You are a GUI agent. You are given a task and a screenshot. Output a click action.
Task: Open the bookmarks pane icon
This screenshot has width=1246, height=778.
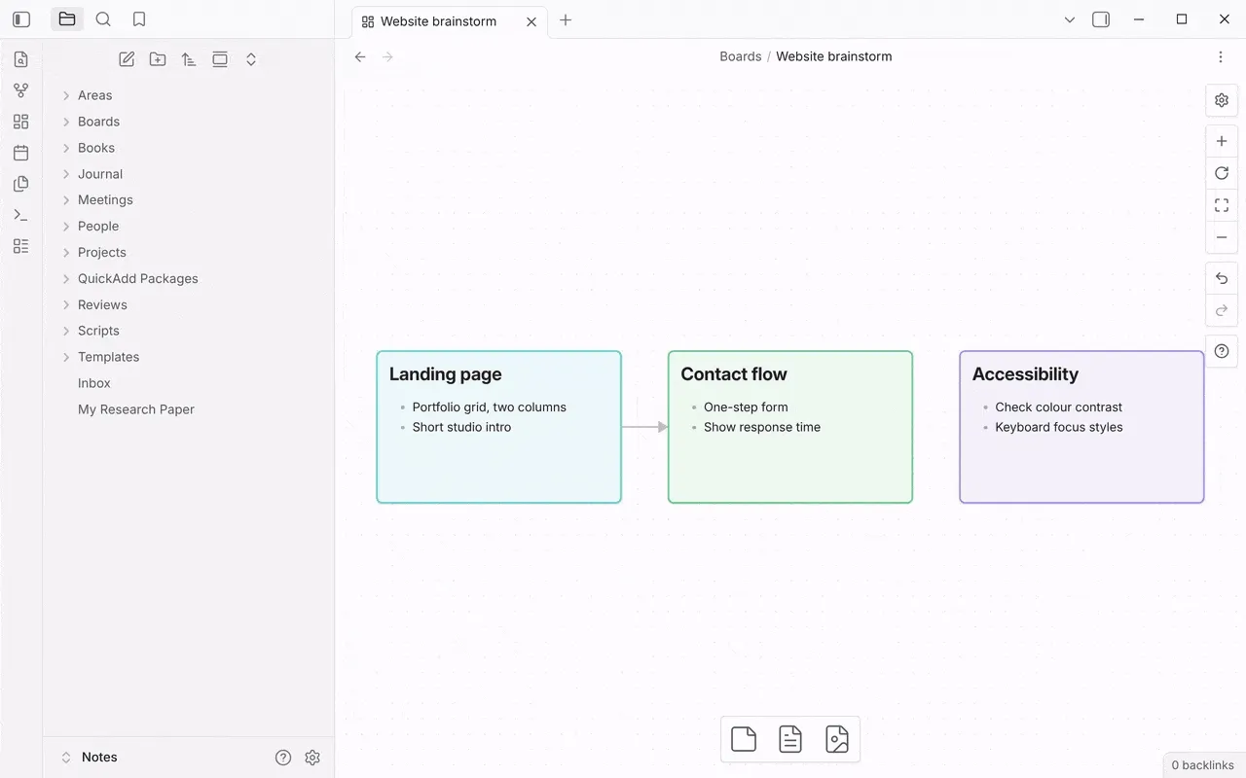tap(139, 19)
